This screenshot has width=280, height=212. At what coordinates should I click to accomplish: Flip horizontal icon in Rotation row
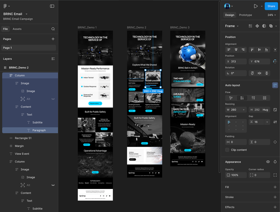tap(259, 73)
